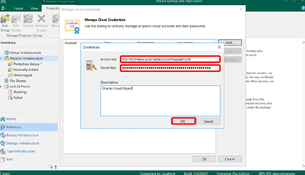This screenshot has height=175, width=305.
Task: Select the Physical Infrastructure tree node
Action: click(x=26, y=58)
